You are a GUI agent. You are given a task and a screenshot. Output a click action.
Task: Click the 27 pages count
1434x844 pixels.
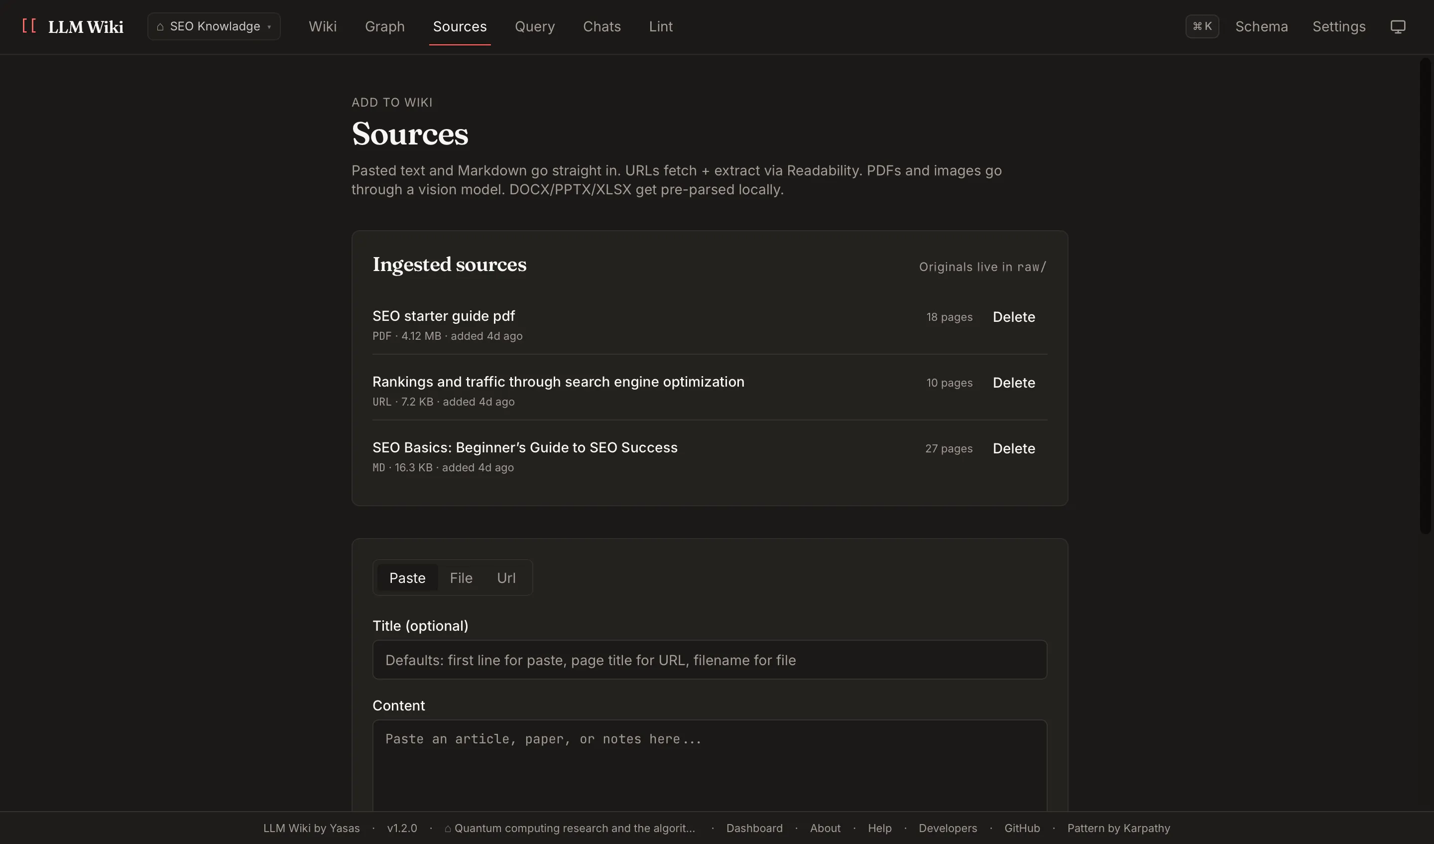pos(949,448)
